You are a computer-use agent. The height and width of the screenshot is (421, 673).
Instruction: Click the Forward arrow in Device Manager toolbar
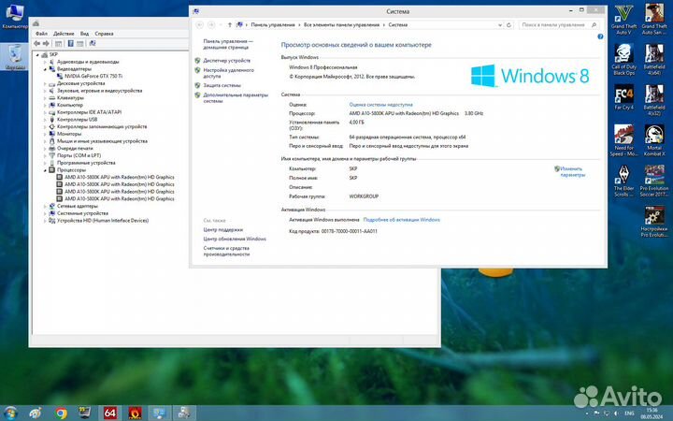coord(47,43)
